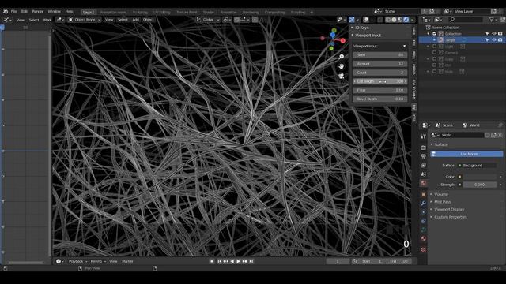Expand the Mist Pass panel
The width and height of the screenshot is (506, 284).
point(443,202)
